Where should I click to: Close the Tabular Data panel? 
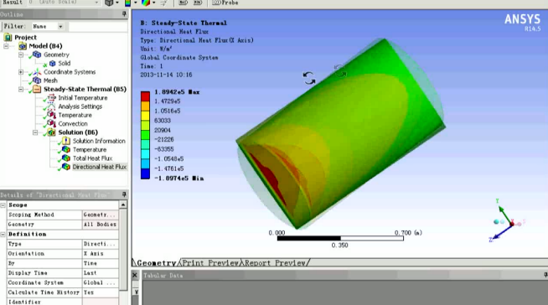click(135, 276)
